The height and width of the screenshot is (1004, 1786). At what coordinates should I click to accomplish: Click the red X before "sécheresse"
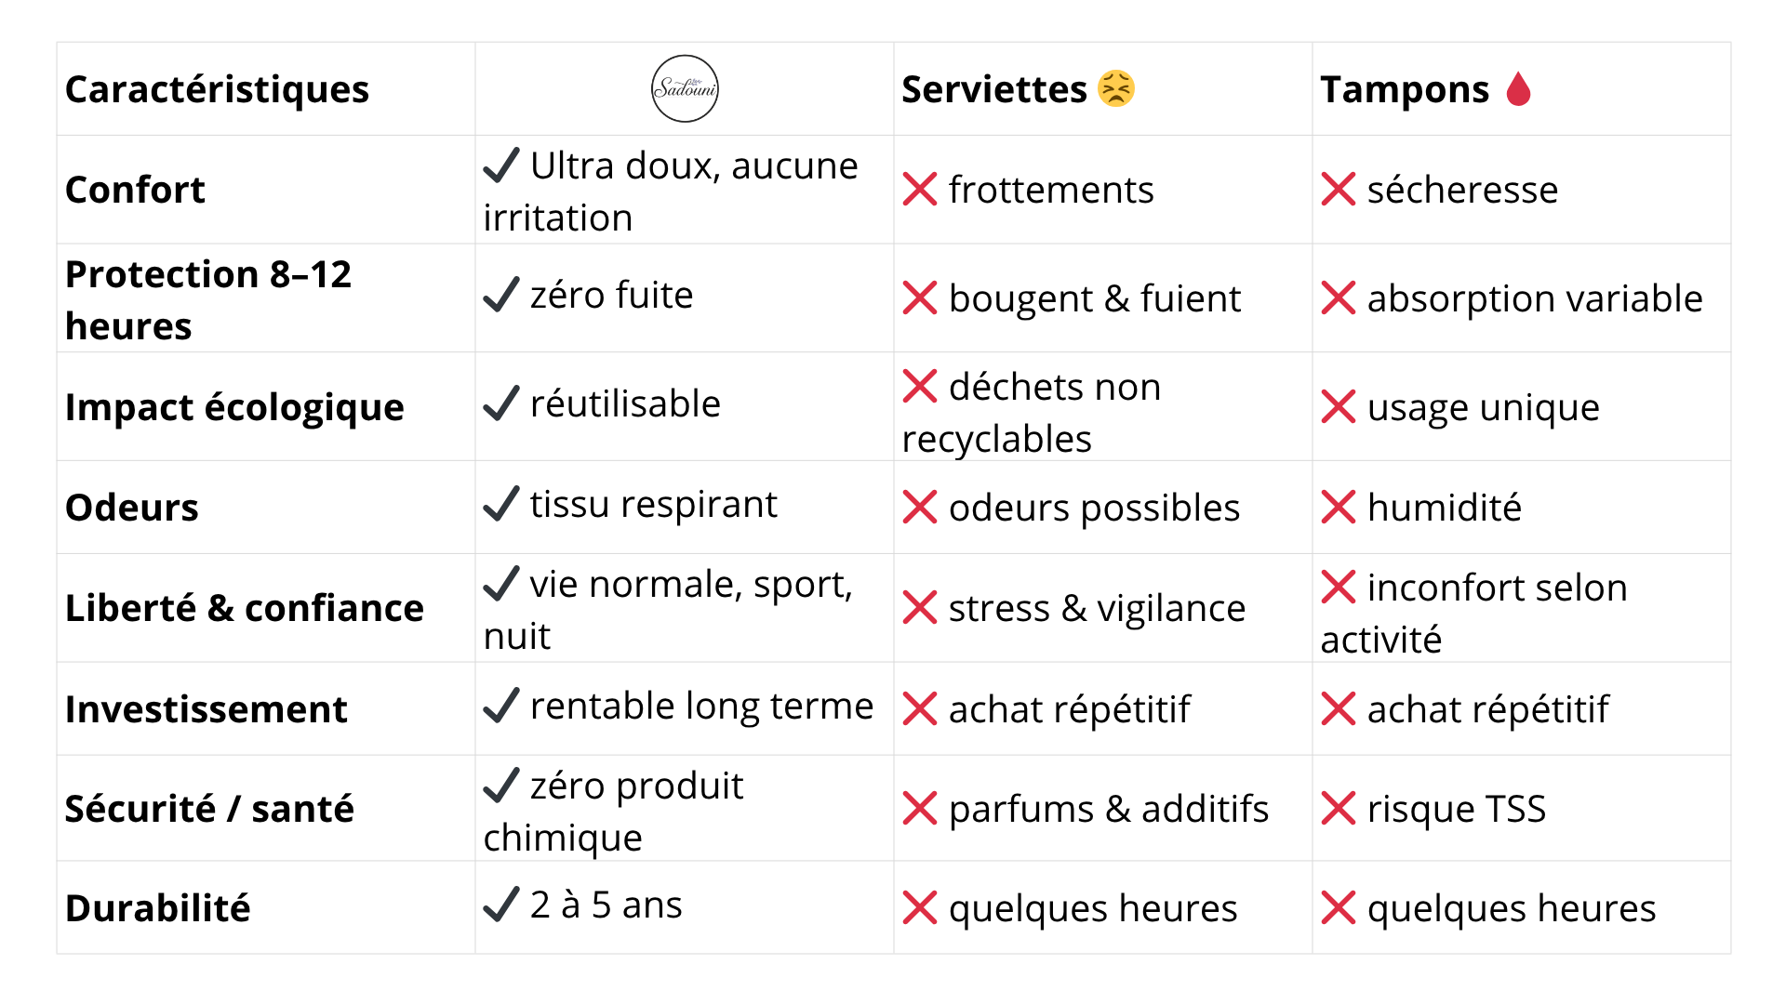click(x=1339, y=190)
